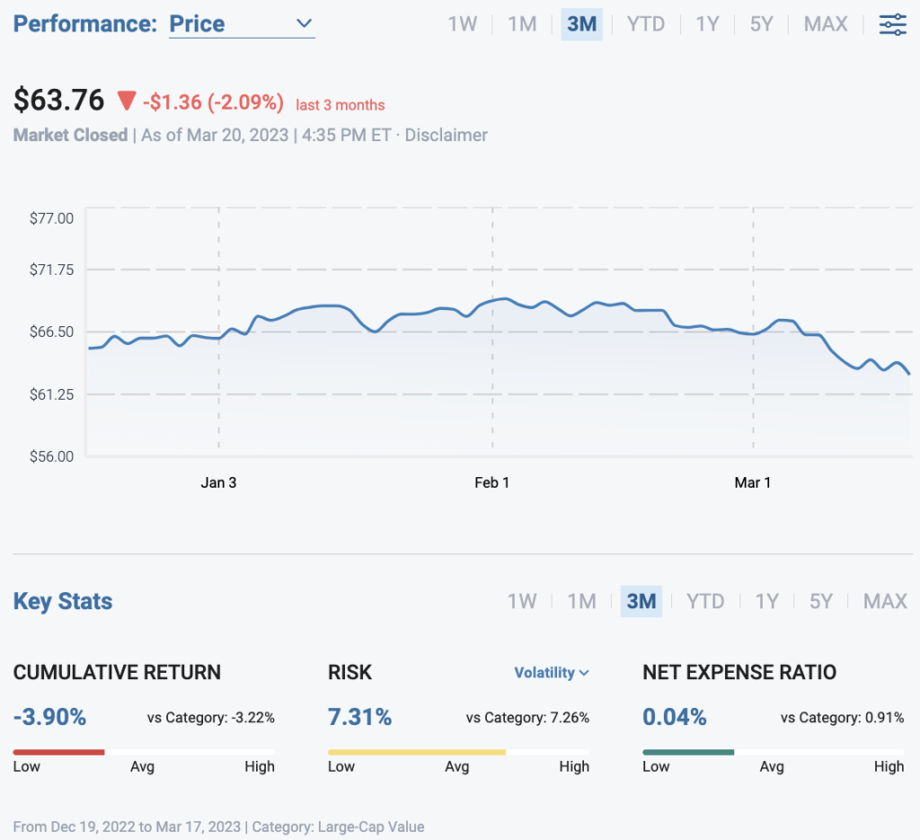920x840 pixels.
Task: Open the chart settings sliders icon
Action: click(x=892, y=24)
